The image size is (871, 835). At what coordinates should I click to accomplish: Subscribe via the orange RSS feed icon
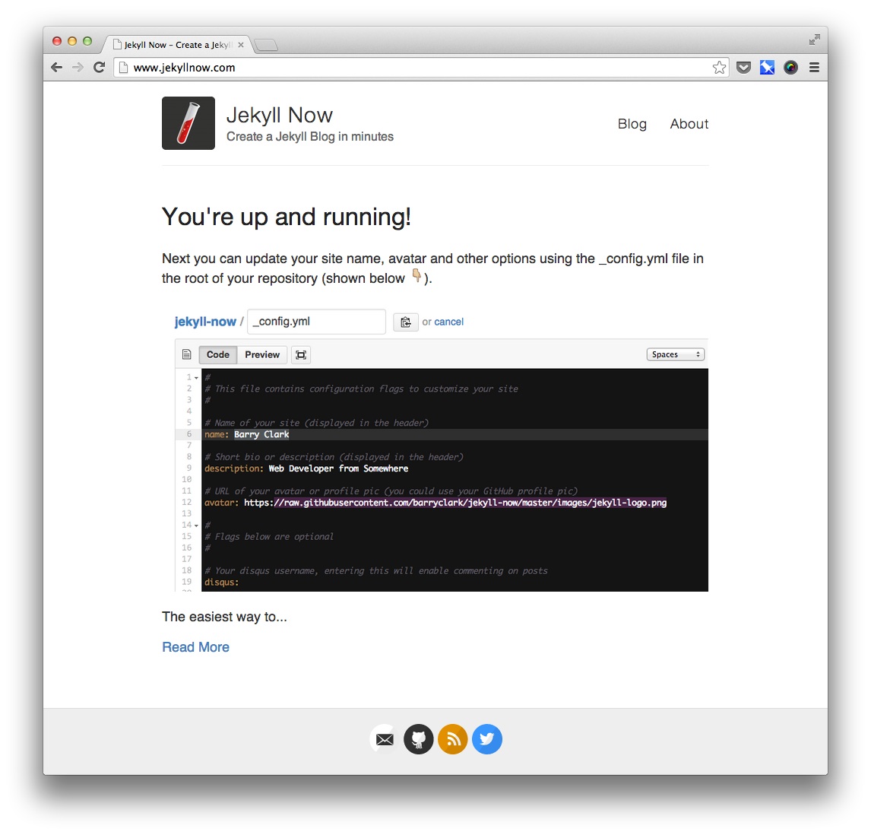[x=452, y=738]
